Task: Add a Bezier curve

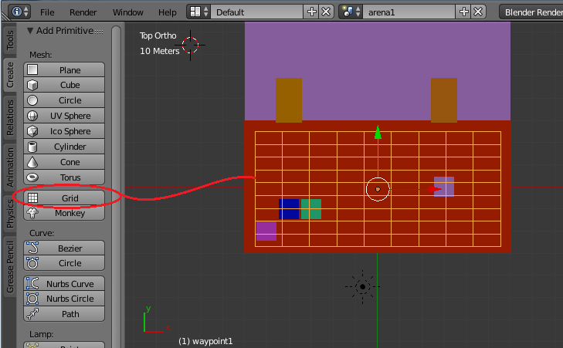Action: (64, 248)
